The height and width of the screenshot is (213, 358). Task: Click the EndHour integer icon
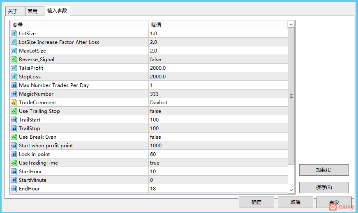coord(14,189)
